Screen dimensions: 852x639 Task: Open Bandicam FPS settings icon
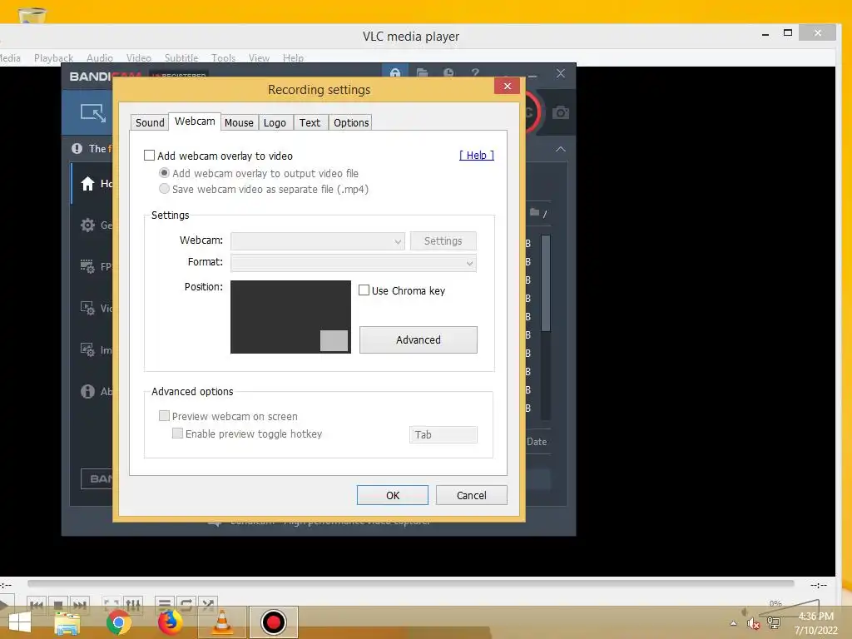coord(87,266)
